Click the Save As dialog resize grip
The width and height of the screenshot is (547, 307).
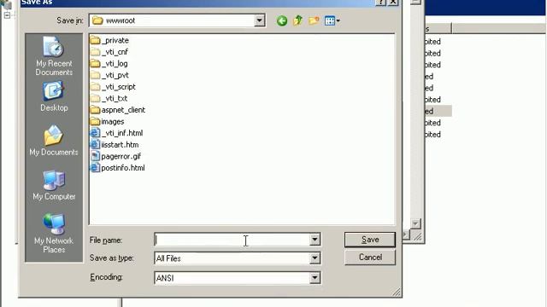point(397,292)
